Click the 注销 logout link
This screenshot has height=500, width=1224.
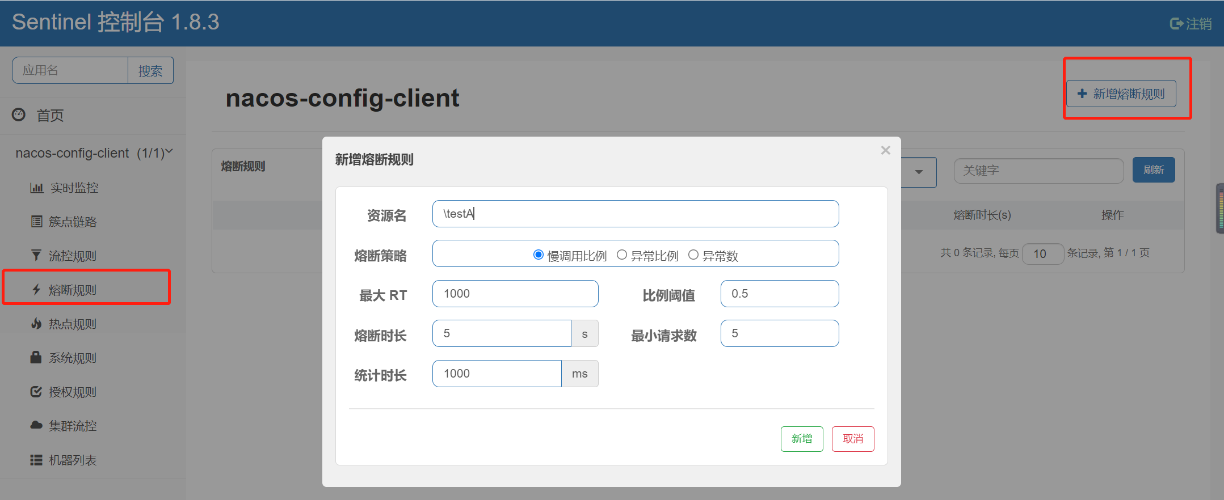tap(1198, 24)
